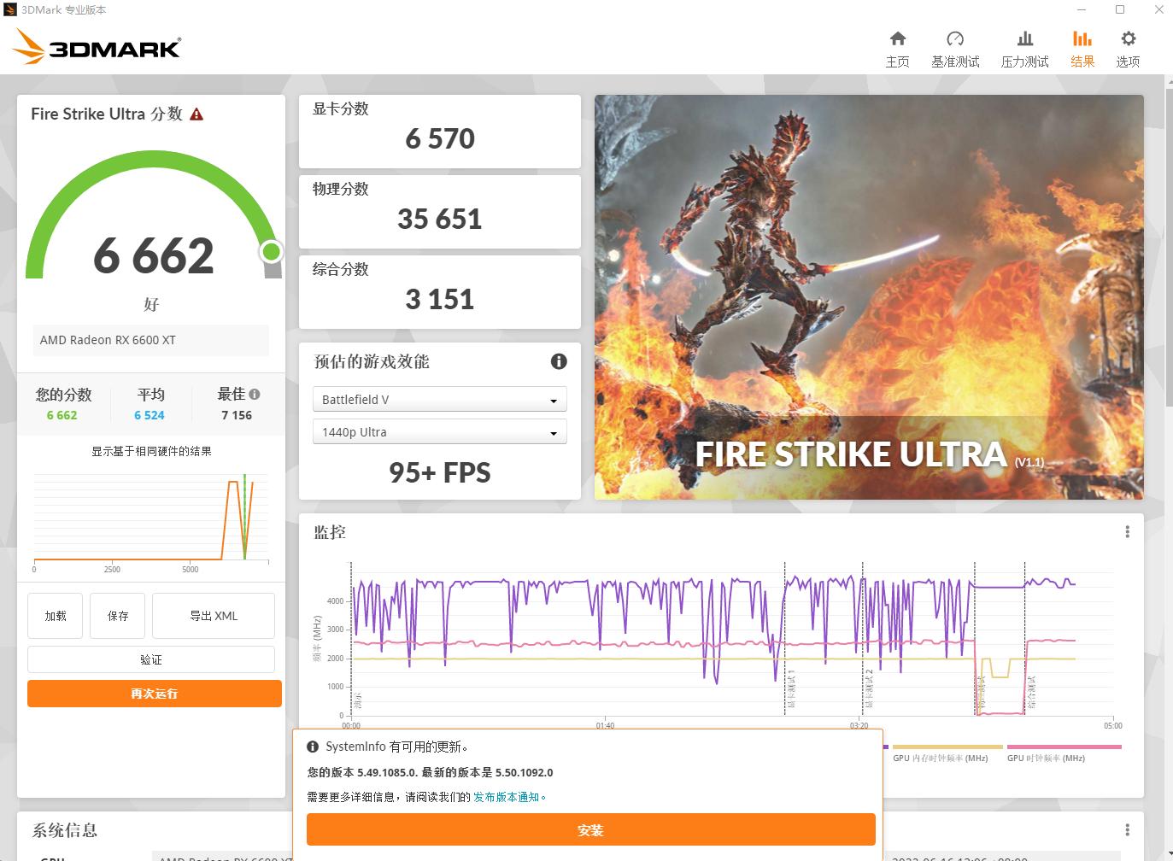Show info for 预估的游戏效能
The height and width of the screenshot is (861, 1173).
[559, 361]
